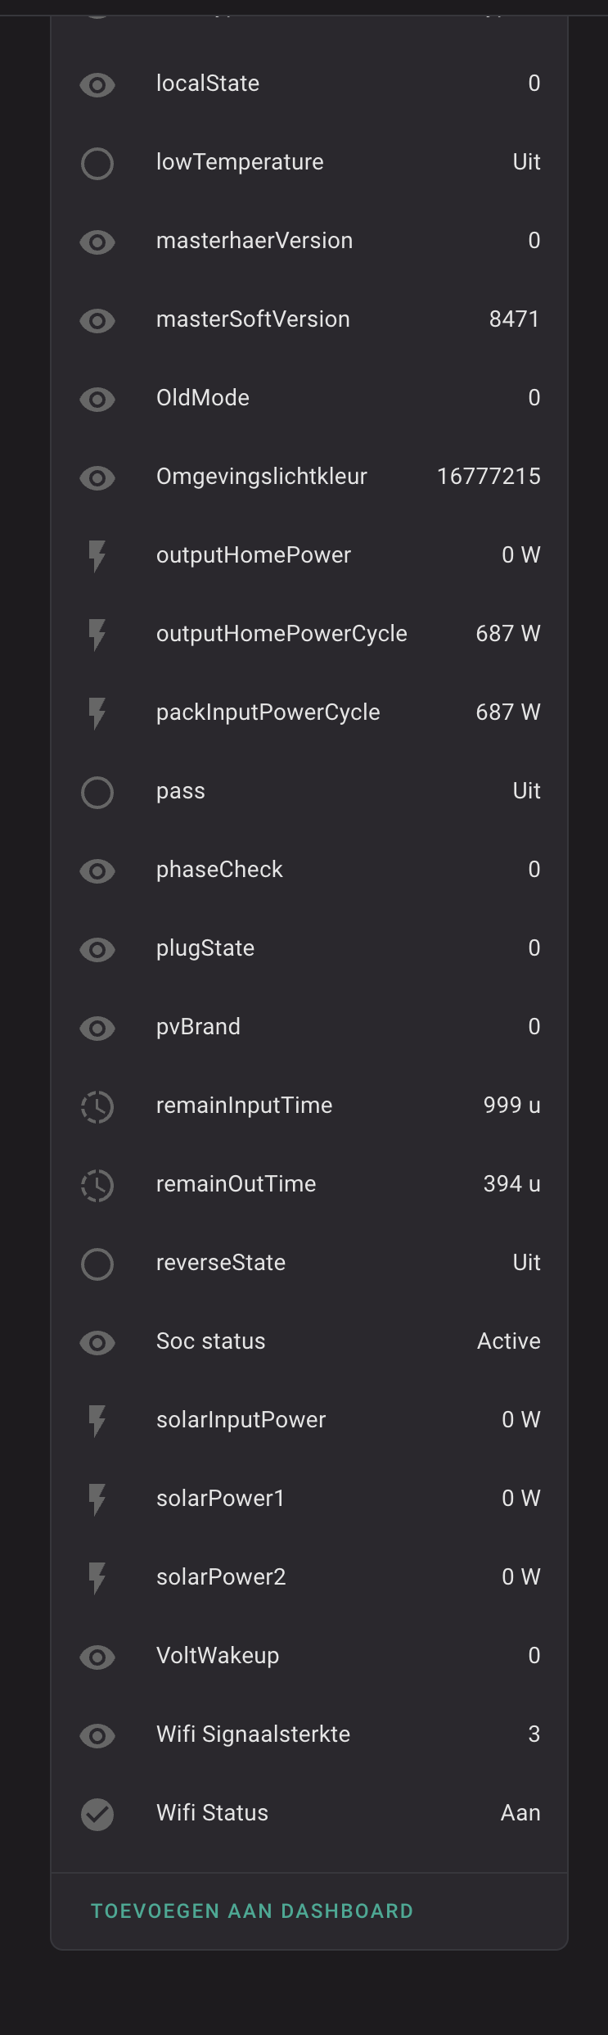
Task: Click the bolt icon for packInputPowerCycle
Action: point(97,713)
